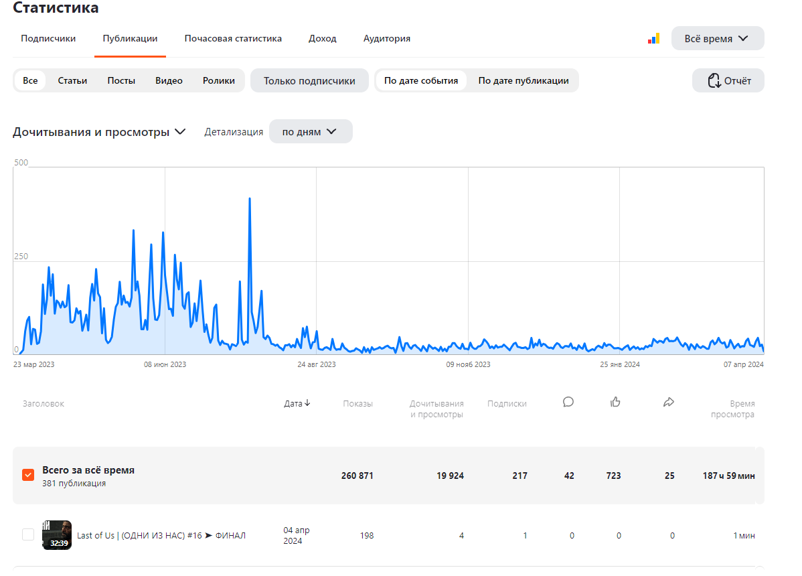Check the Last of Us video checkbox
The width and height of the screenshot is (802, 576).
pos(28,535)
